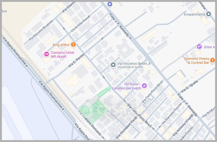Click the Orion purple marker icon
This screenshot has width=217, height=142.
tap(199, 47)
